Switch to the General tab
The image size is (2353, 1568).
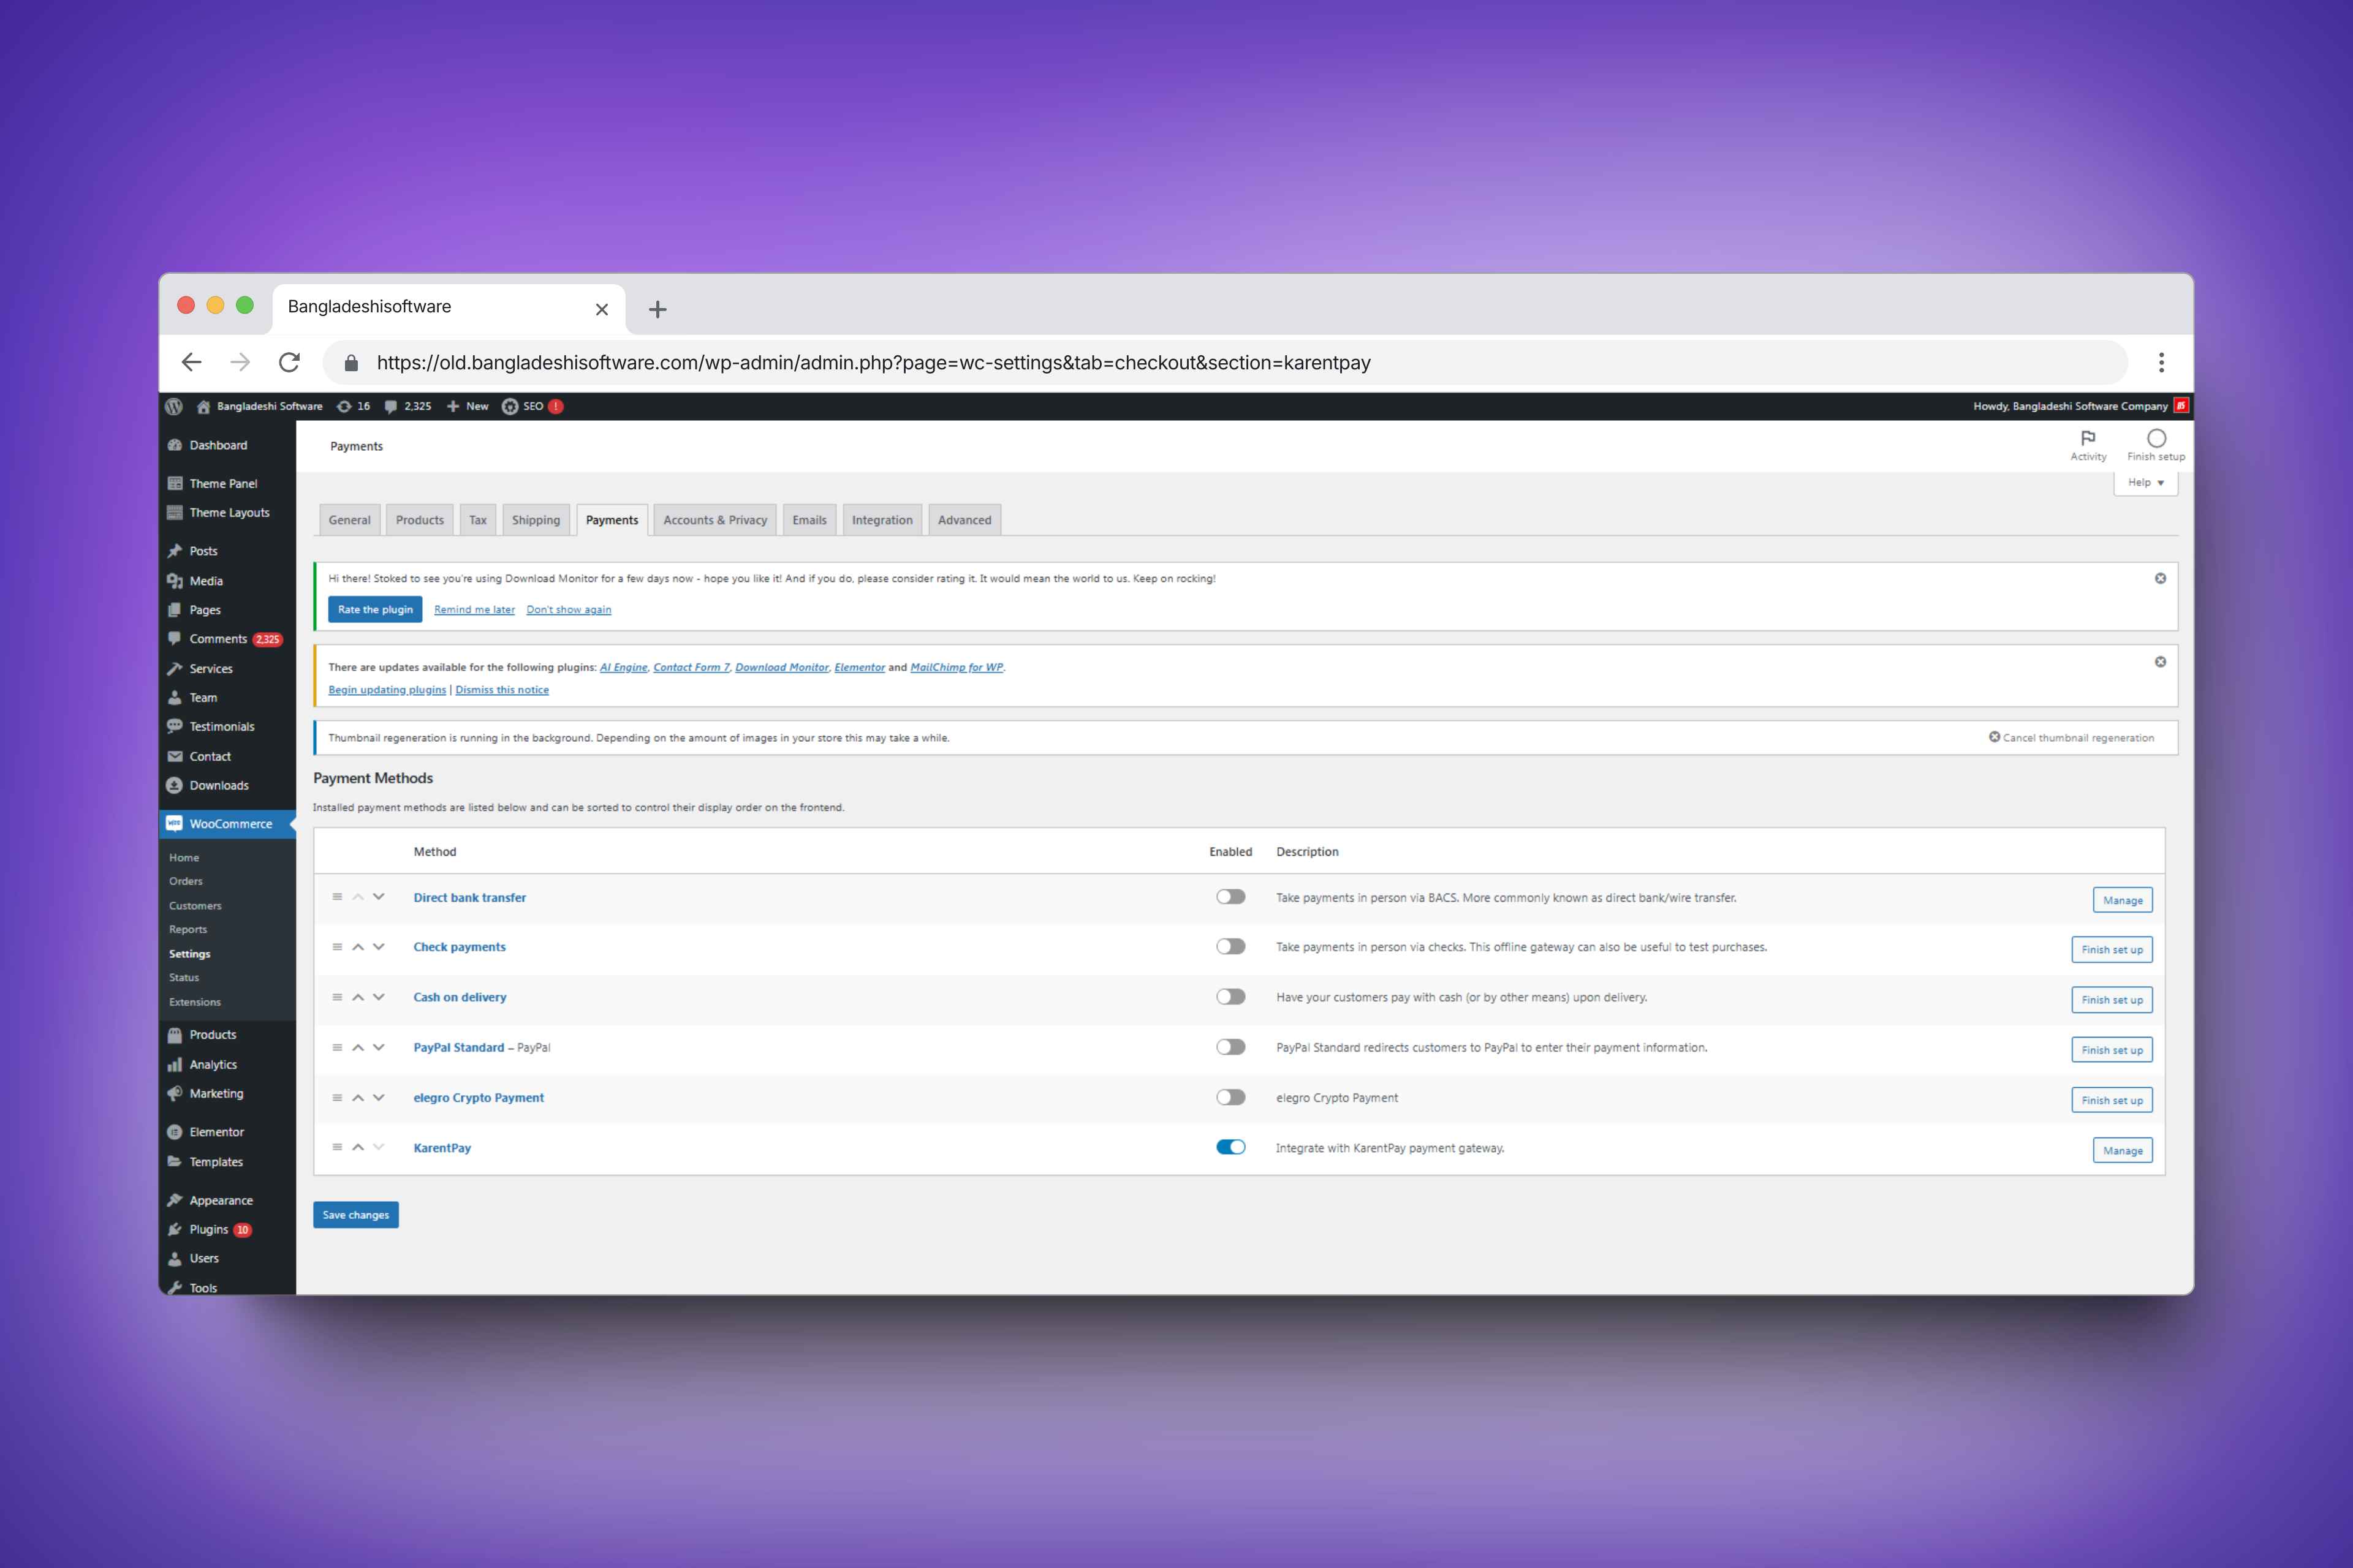tap(349, 520)
